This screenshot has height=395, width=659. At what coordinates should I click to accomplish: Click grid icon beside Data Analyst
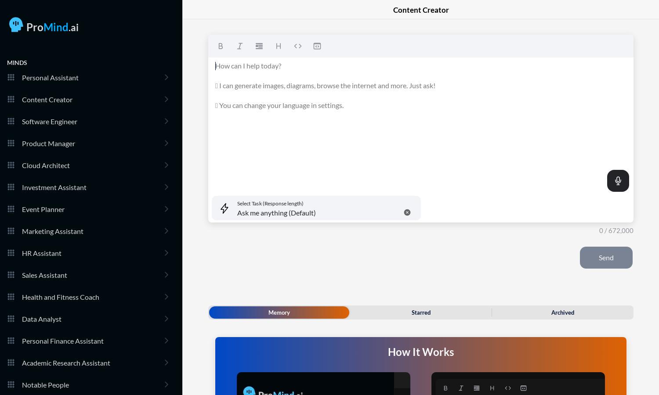point(11,319)
